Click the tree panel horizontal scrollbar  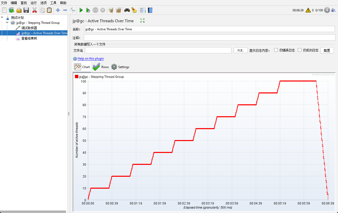(33, 212)
